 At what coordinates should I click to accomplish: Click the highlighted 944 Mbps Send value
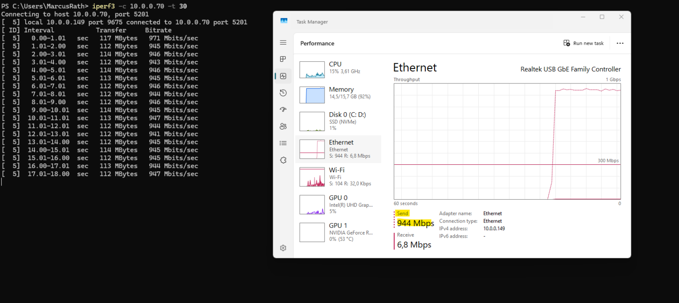[415, 223]
